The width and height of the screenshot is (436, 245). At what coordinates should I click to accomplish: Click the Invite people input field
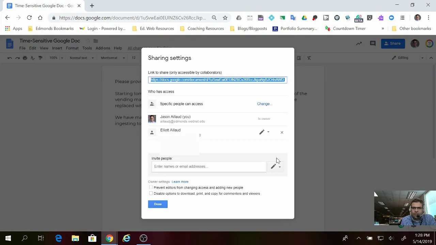209,166
